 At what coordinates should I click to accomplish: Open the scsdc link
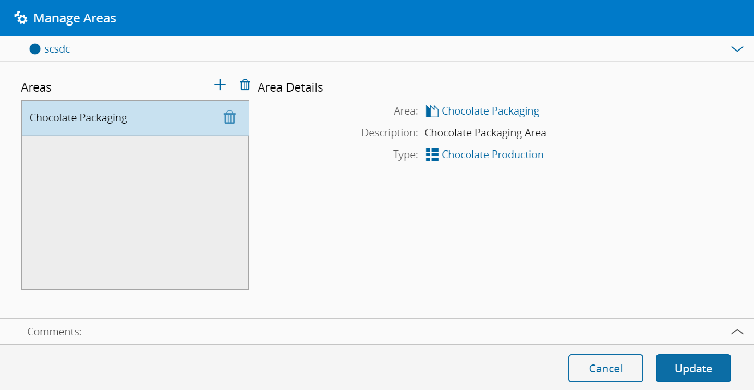pyautogui.click(x=57, y=49)
